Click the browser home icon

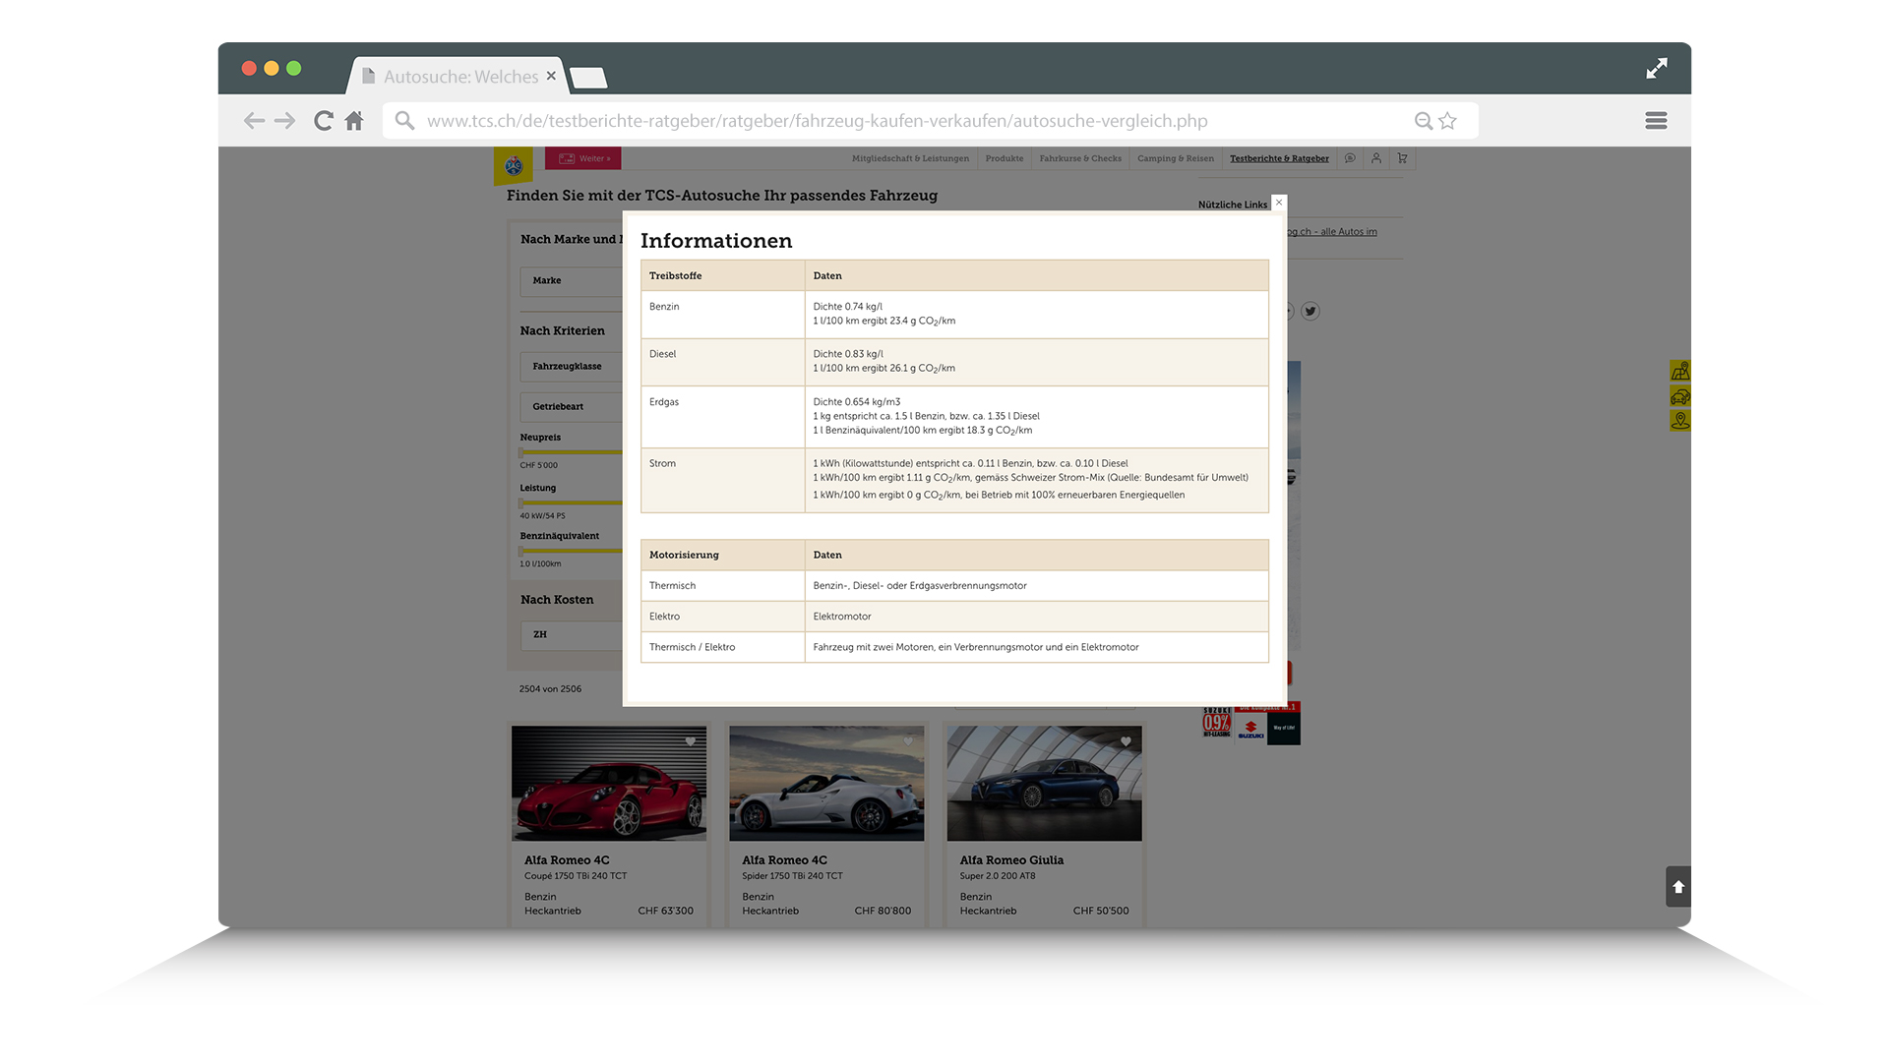pyautogui.click(x=354, y=121)
